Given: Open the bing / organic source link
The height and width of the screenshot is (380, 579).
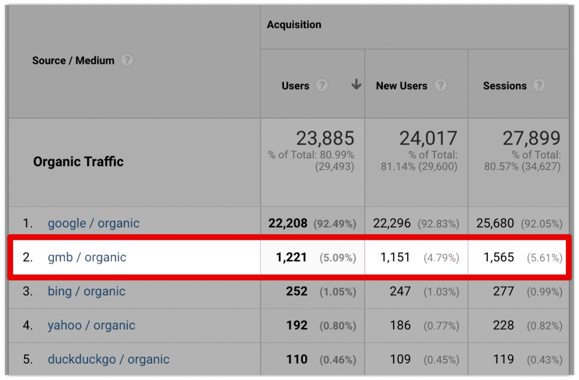Looking at the screenshot, I should click(87, 291).
